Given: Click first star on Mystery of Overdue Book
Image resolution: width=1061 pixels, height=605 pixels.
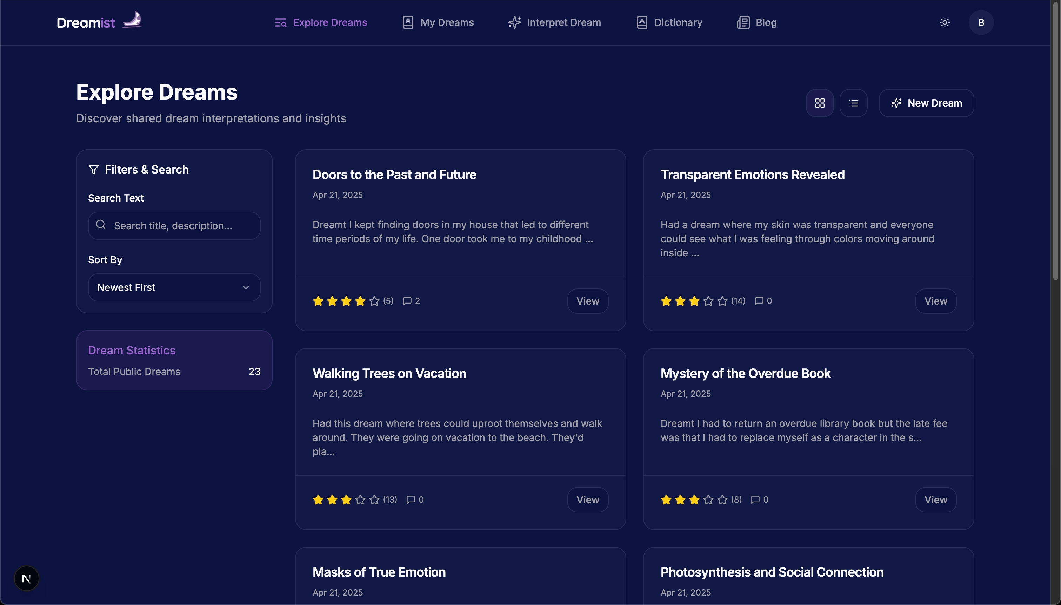Looking at the screenshot, I should click(666, 499).
